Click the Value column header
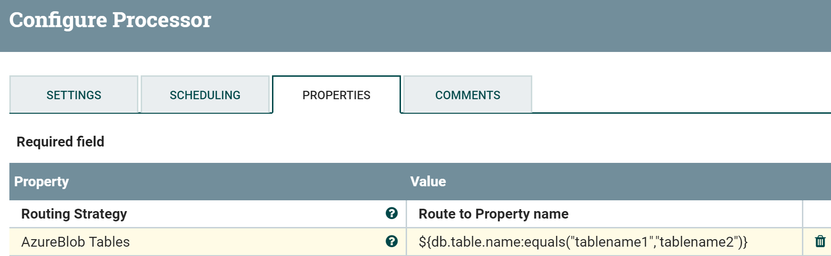Viewport: 831px width, 256px height. pyautogui.click(x=428, y=182)
